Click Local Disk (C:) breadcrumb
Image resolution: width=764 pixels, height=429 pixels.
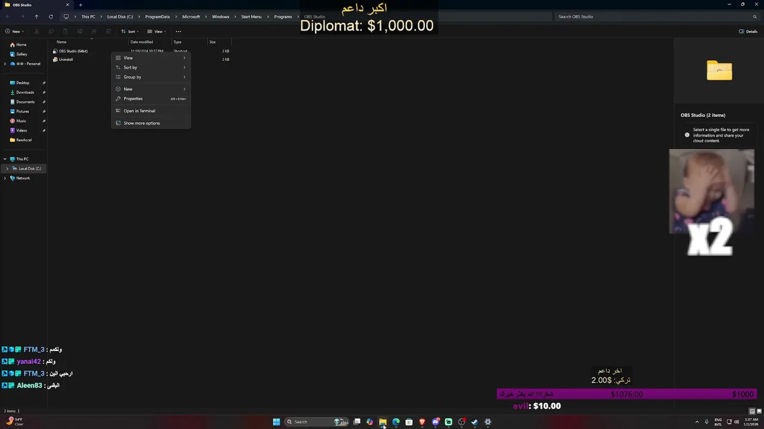tap(120, 17)
